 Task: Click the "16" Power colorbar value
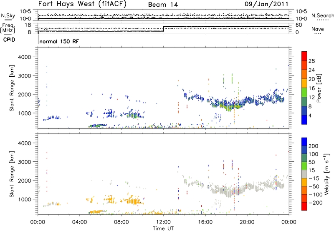tap(311, 88)
